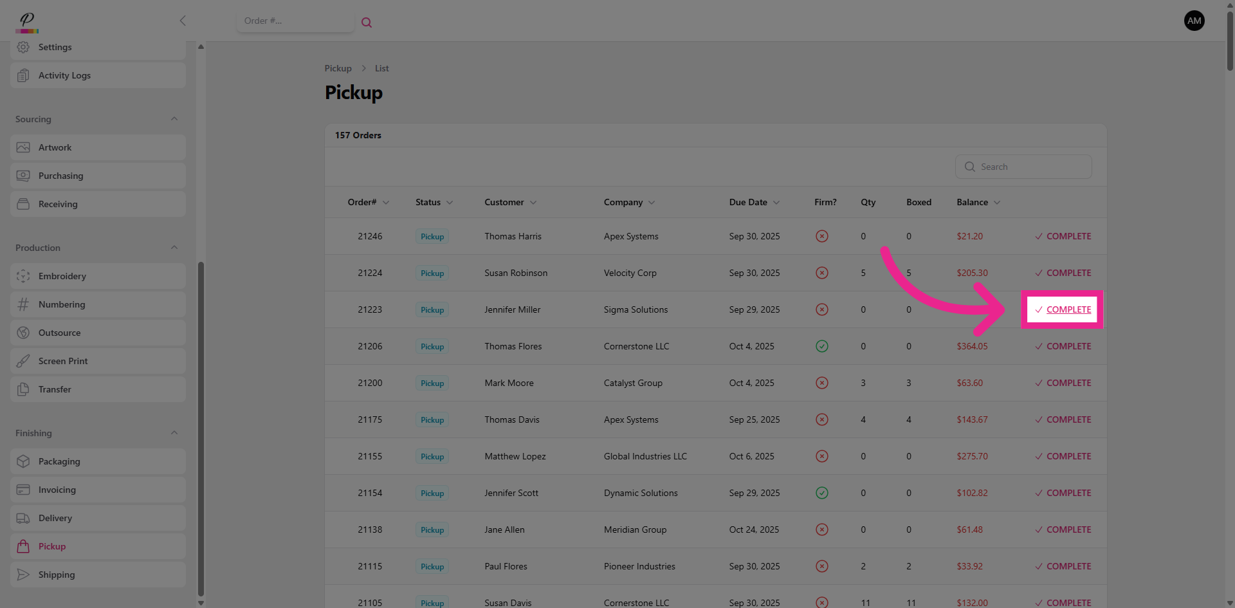1235x608 pixels.
Task: Collapse the sidebar with the left chevron
Action: [x=183, y=21]
